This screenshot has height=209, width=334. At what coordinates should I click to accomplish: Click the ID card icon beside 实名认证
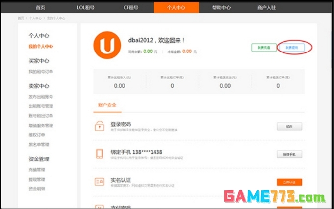pyautogui.click(x=100, y=182)
